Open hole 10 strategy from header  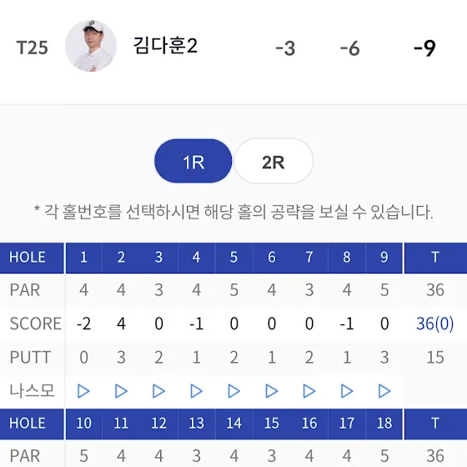pos(83,424)
